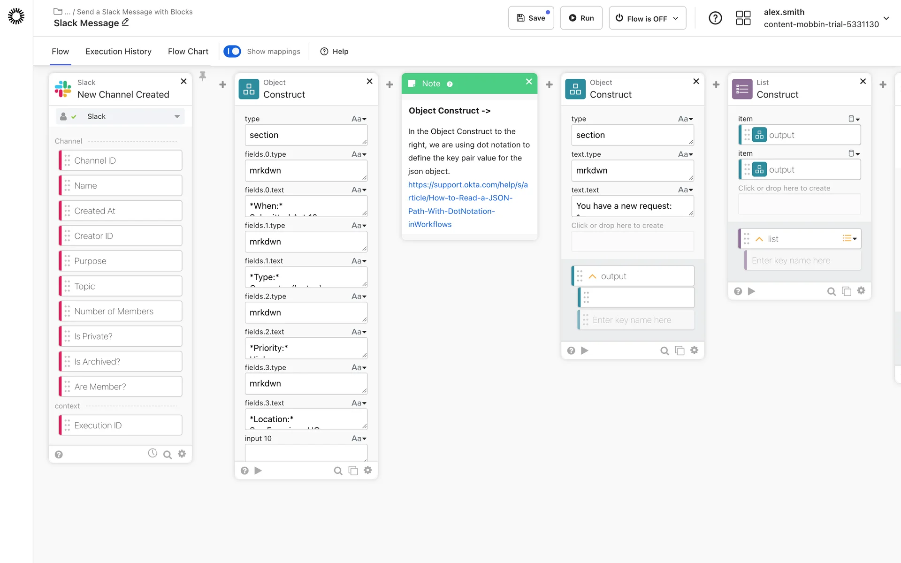Open the apps grid icon in header
Viewport: 901px width, 563px height.
click(743, 18)
